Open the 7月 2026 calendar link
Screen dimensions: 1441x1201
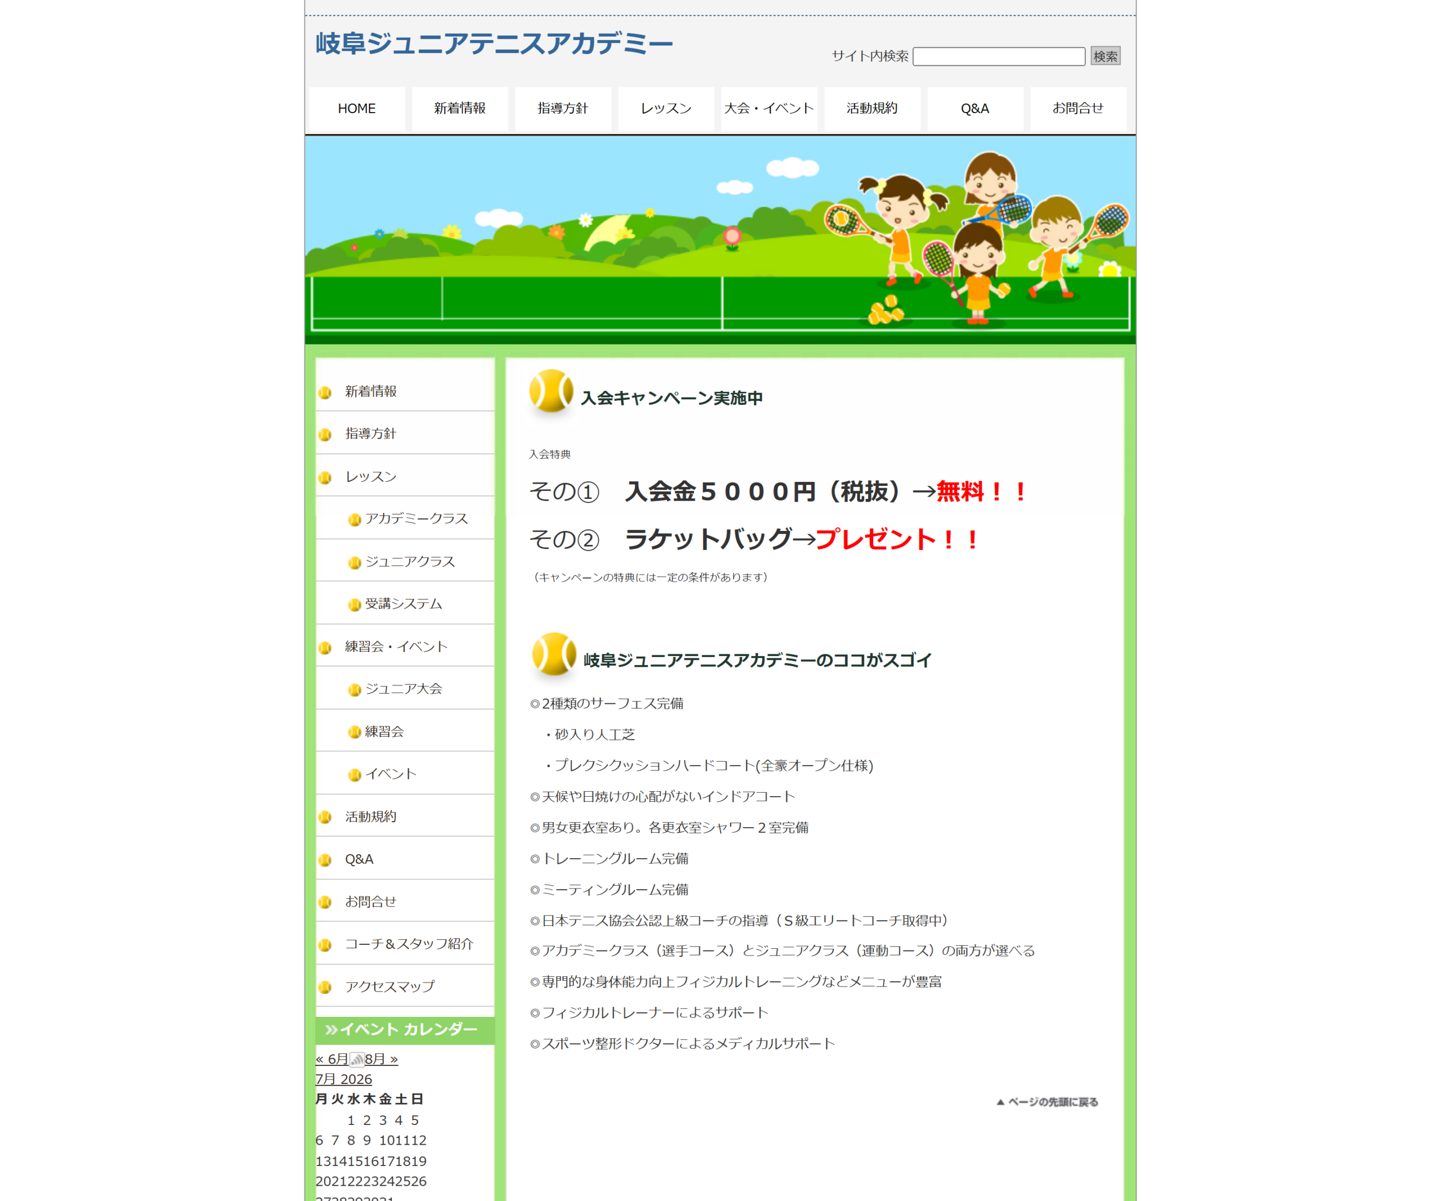[344, 1079]
